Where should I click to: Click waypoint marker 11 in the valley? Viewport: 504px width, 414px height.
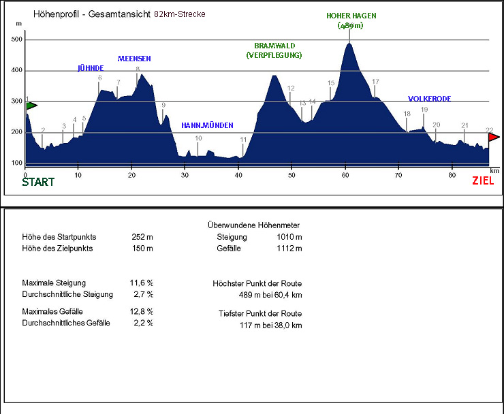pyautogui.click(x=243, y=140)
